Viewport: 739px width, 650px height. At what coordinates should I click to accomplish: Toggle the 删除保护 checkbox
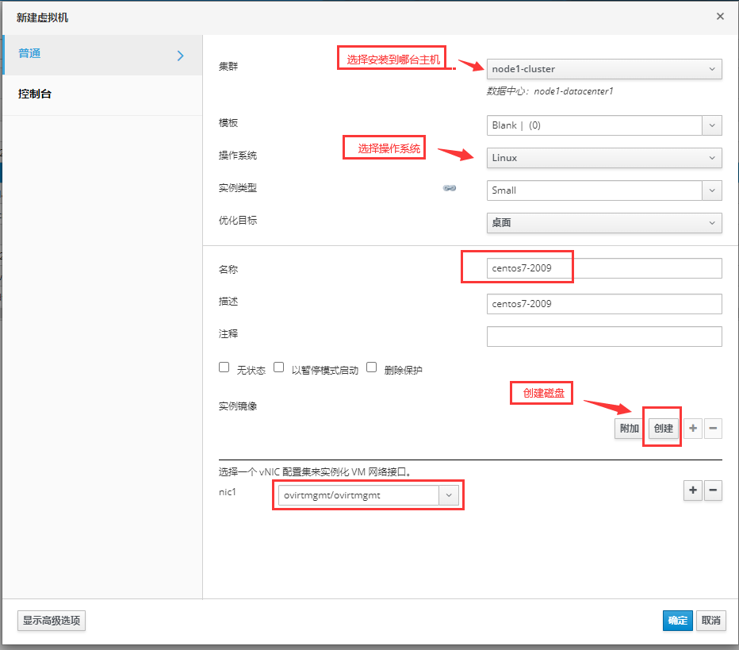[x=371, y=367]
